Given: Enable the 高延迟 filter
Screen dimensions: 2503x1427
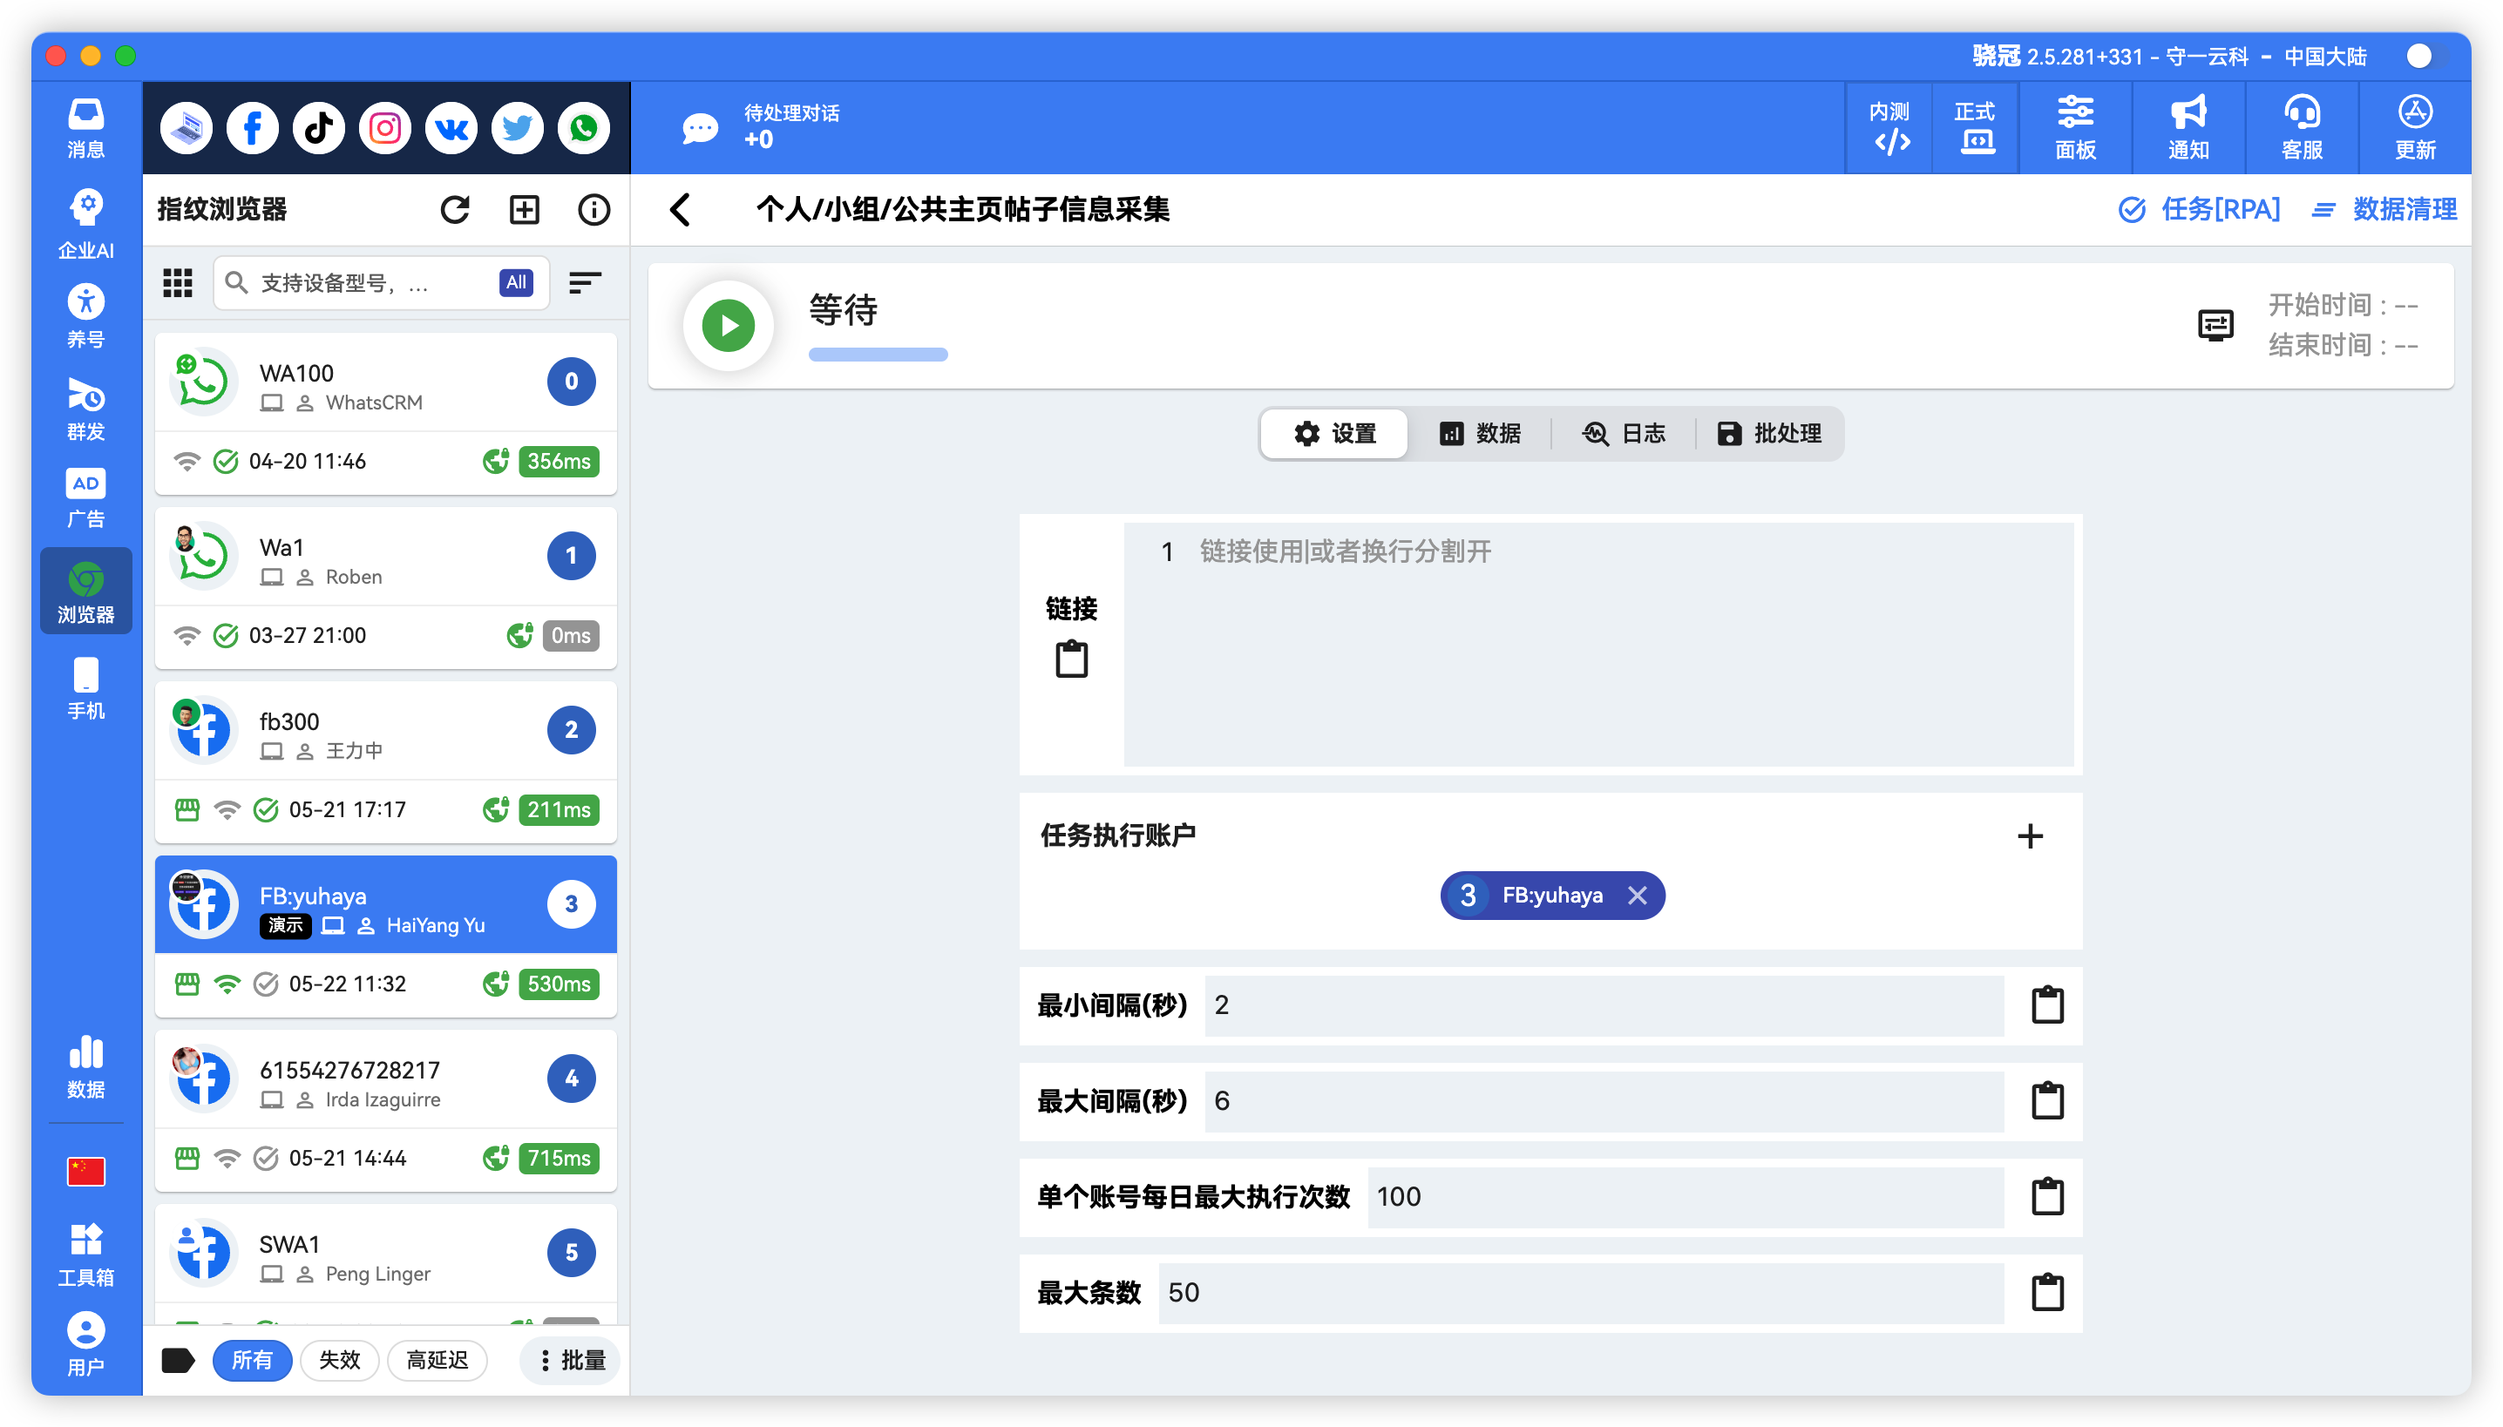Looking at the screenshot, I should [438, 1361].
